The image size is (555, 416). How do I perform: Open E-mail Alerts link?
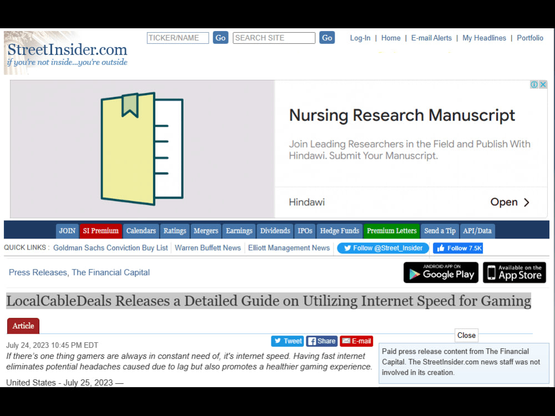point(431,38)
